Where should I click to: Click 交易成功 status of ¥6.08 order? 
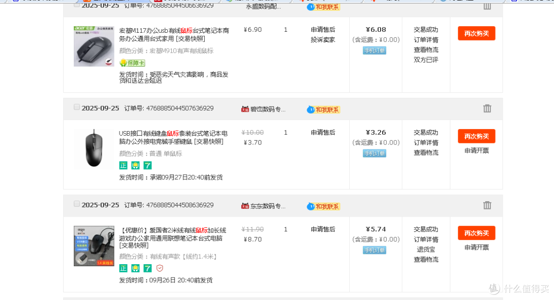pyautogui.click(x=426, y=30)
